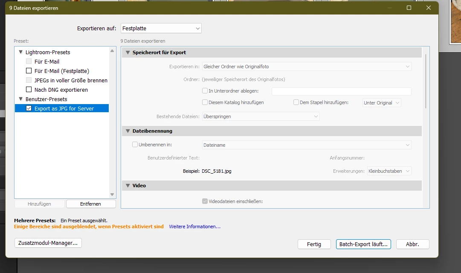The width and height of the screenshot is (461, 273).
Task: Select 'Für E-Mail (Festplatte)' preset label
Action: (61, 71)
